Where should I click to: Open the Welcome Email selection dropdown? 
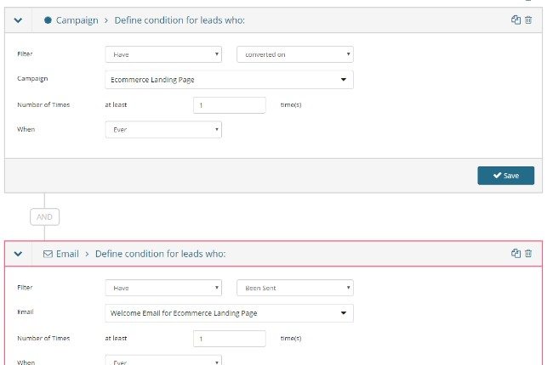(x=229, y=313)
